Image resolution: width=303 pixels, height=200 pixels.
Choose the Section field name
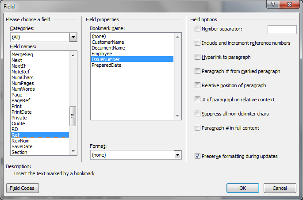pos(40,152)
